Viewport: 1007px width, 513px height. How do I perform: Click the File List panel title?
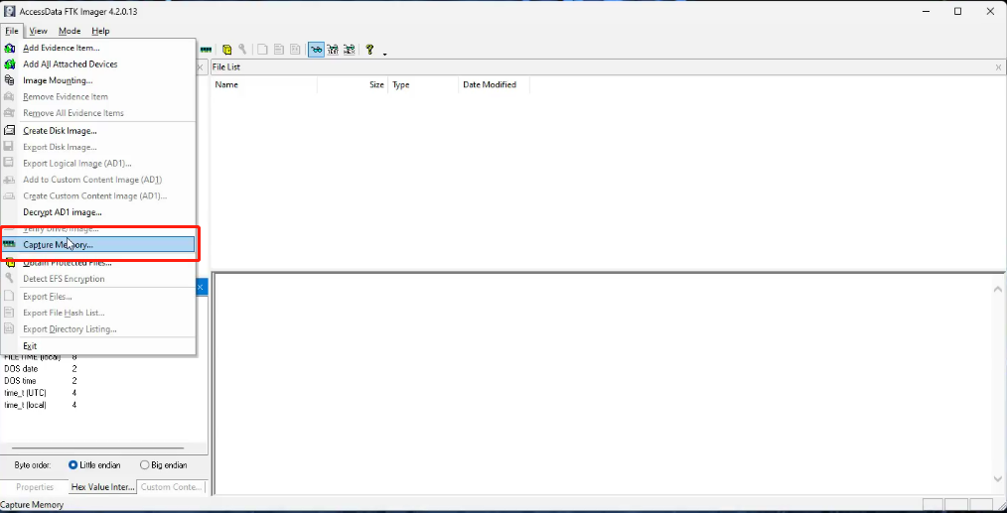pos(226,66)
